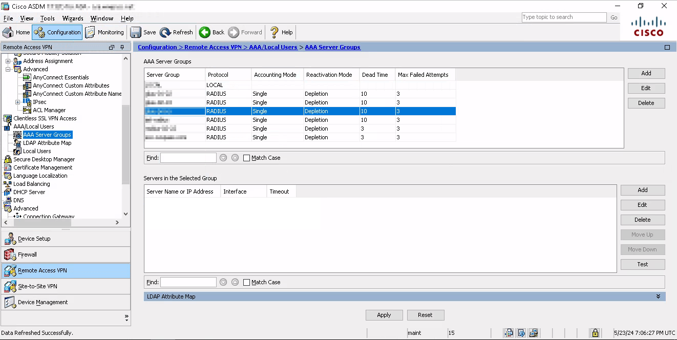Click the lock icon in status bar
The height and width of the screenshot is (340, 677).
click(595, 333)
